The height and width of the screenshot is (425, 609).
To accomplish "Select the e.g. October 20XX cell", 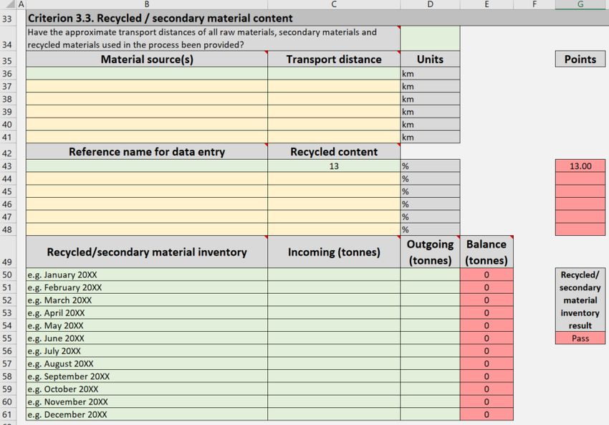I will coord(147,389).
